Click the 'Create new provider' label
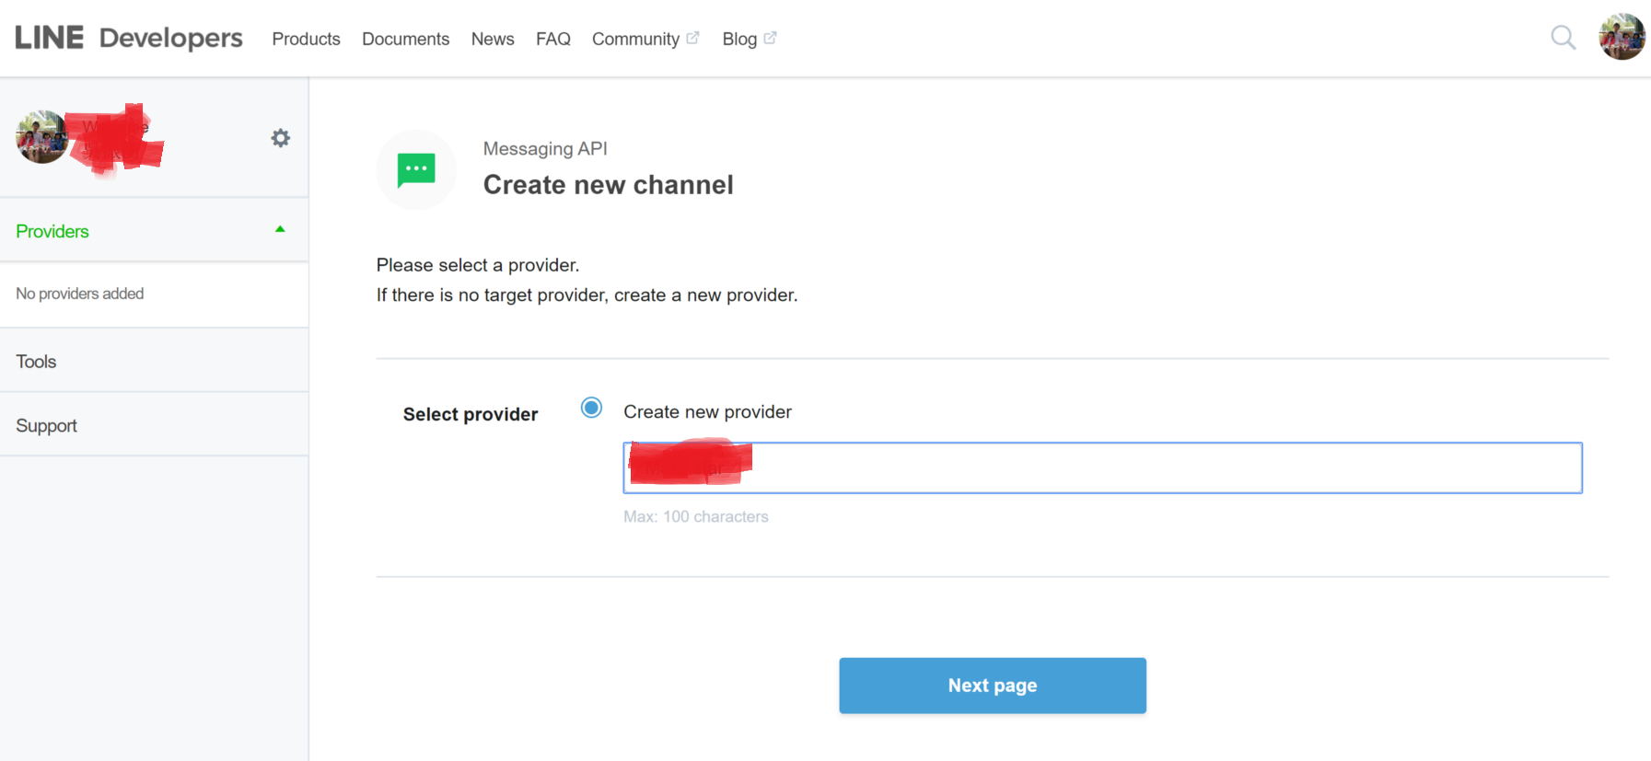The image size is (1651, 761). [707, 411]
